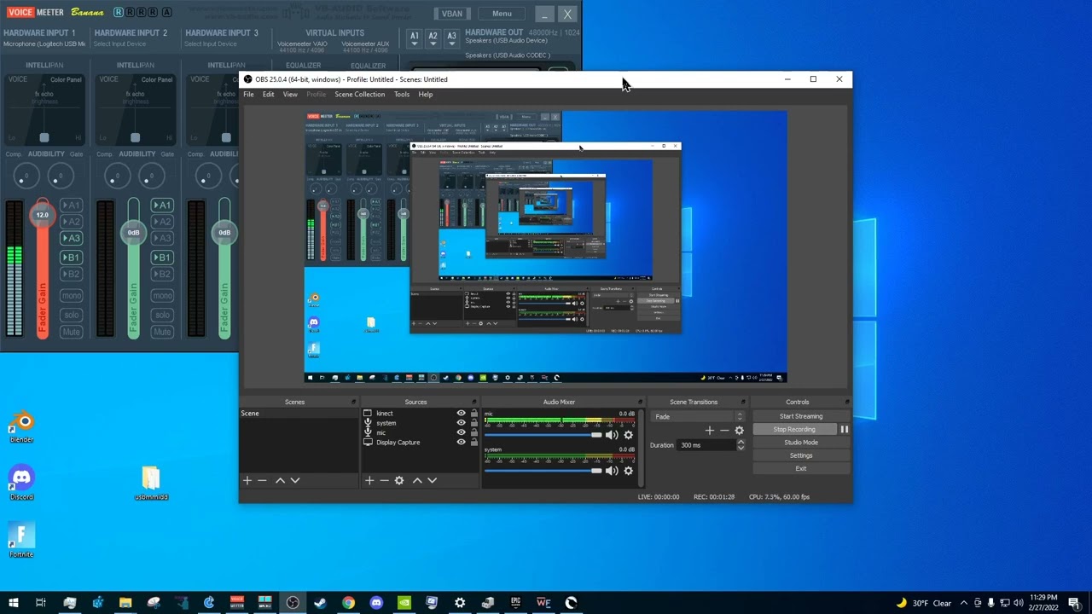Viewport: 1092px width, 614px height.
Task: Open source properties gear in Sources panel
Action: coord(398,480)
